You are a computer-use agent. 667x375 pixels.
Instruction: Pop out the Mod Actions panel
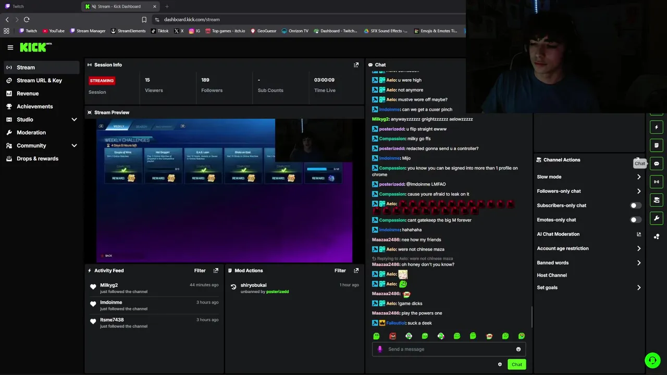(x=356, y=271)
